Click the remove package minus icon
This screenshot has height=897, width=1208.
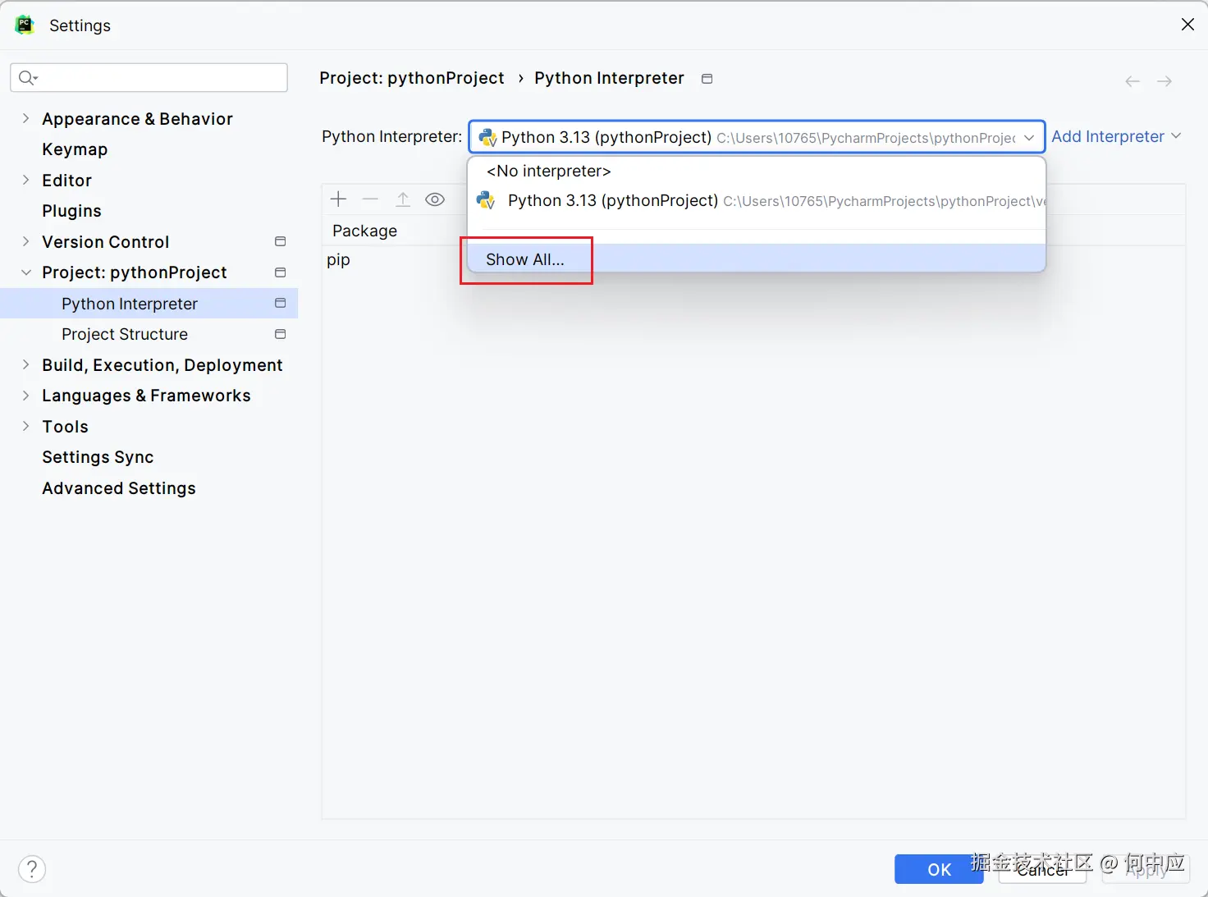(x=370, y=199)
